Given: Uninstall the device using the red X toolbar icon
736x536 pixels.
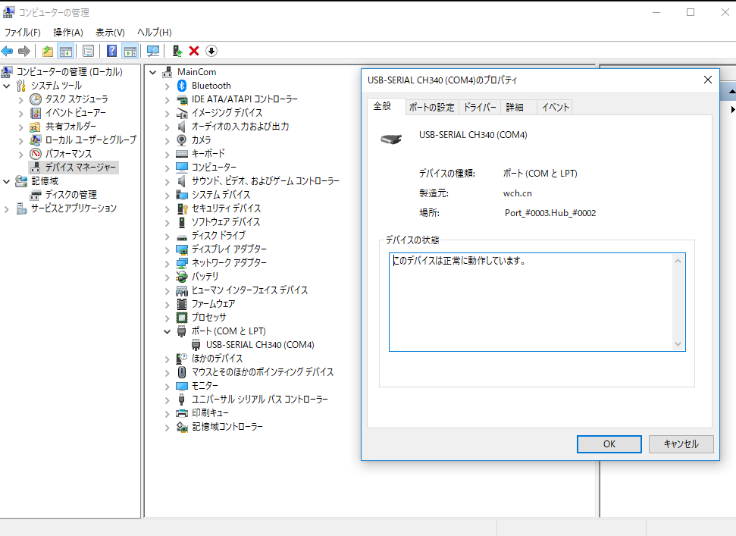Looking at the screenshot, I should coord(194,51).
